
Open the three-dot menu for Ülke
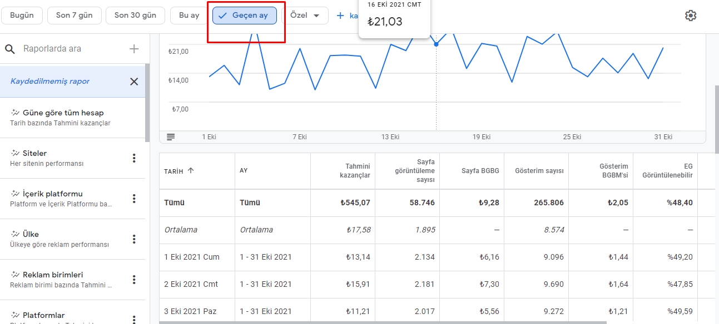click(x=134, y=239)
